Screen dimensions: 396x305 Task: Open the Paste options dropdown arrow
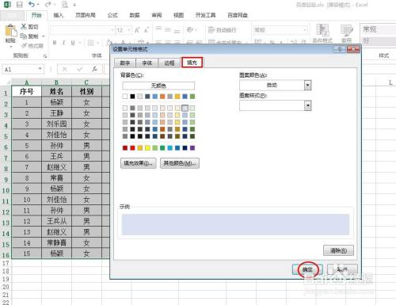pos(10,47)
